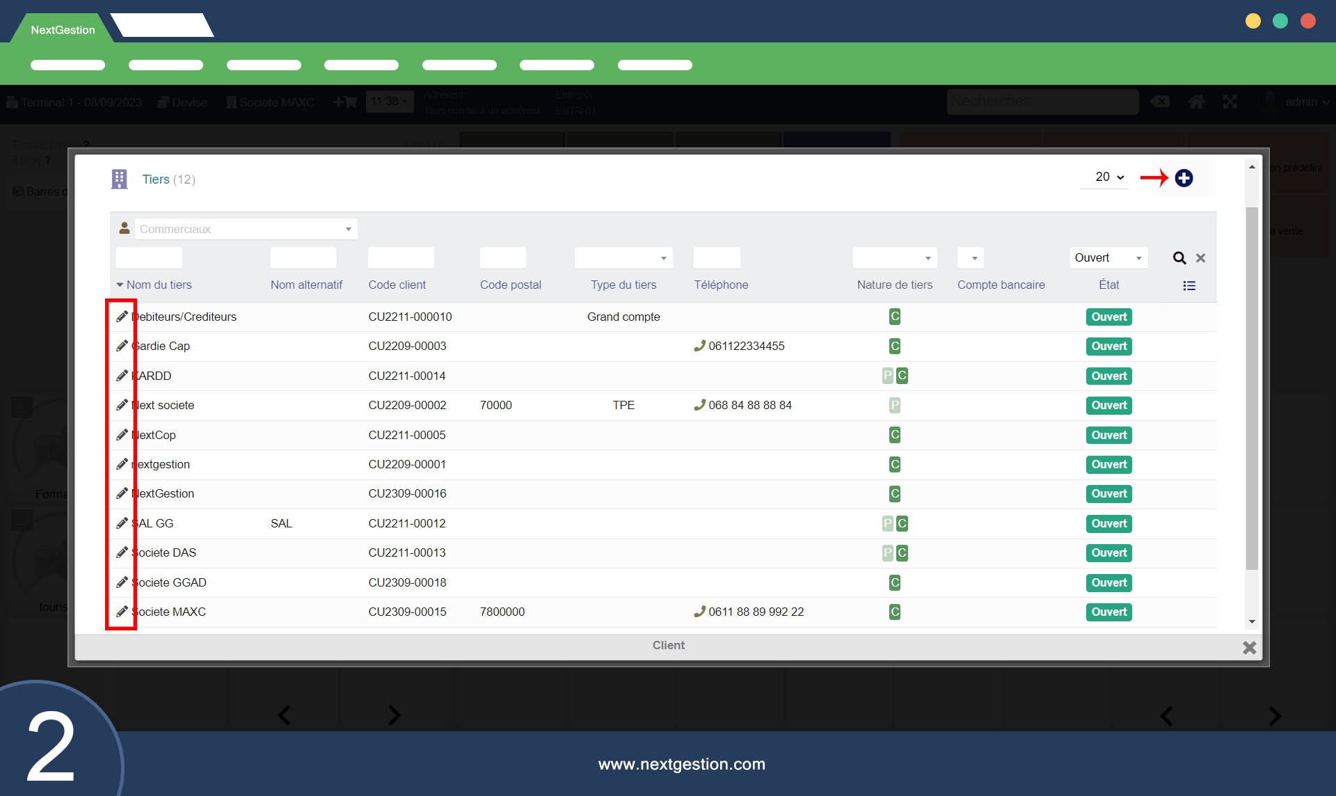Open the column list icon below search
The height and width of the screenshot is (796, 1336).
point(1189,286)
